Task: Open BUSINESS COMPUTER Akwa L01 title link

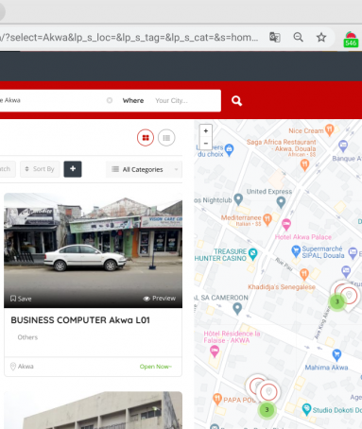Action: (x=80, y=320)
